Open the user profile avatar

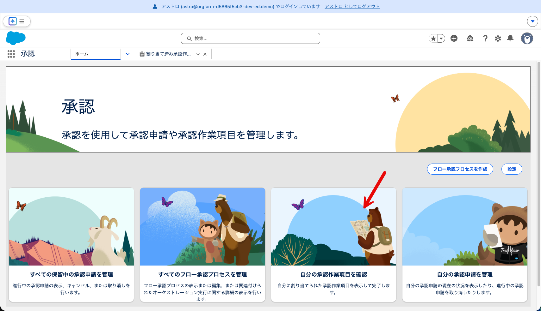527,38
